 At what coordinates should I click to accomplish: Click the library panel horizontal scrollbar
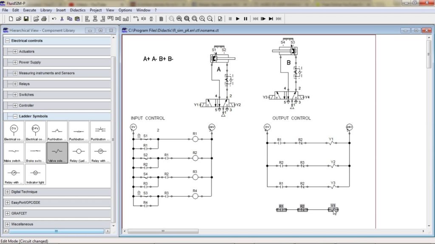tap(56, 231)
